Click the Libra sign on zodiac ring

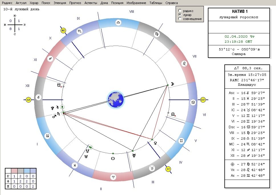tap(118, 23)
